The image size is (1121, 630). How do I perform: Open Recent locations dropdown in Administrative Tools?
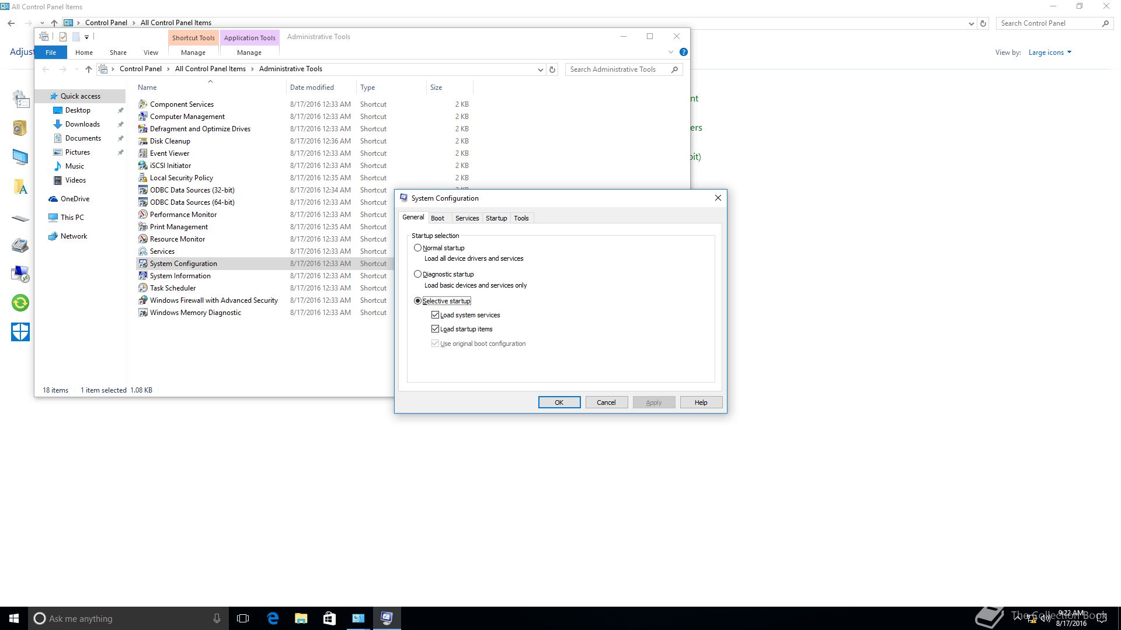(x=76, y=69)
